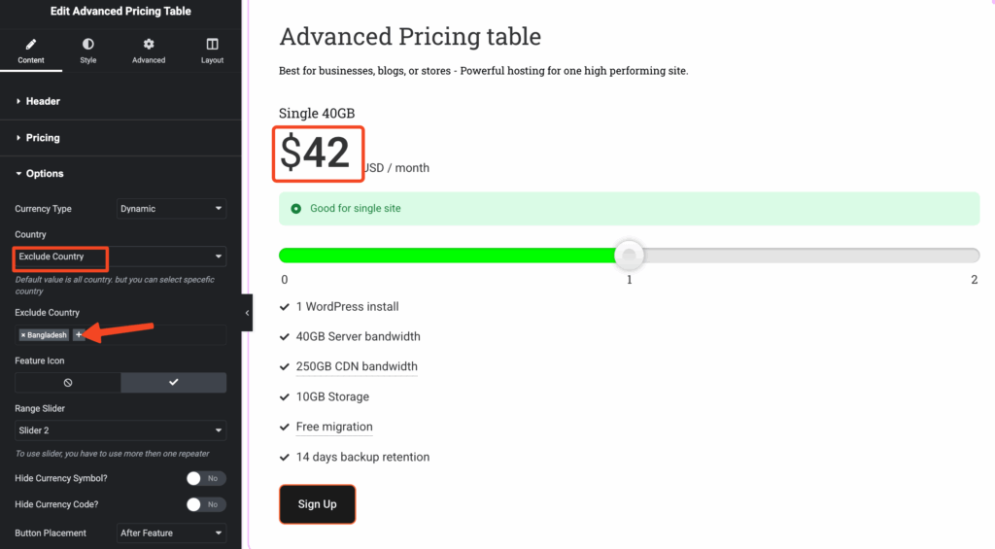Remove the Bangladesh tag via its x

coord(23,335)
